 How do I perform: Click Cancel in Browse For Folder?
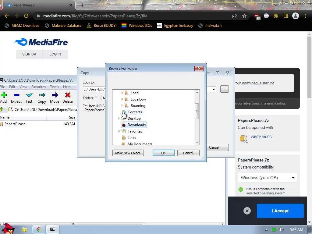(188, 153)
